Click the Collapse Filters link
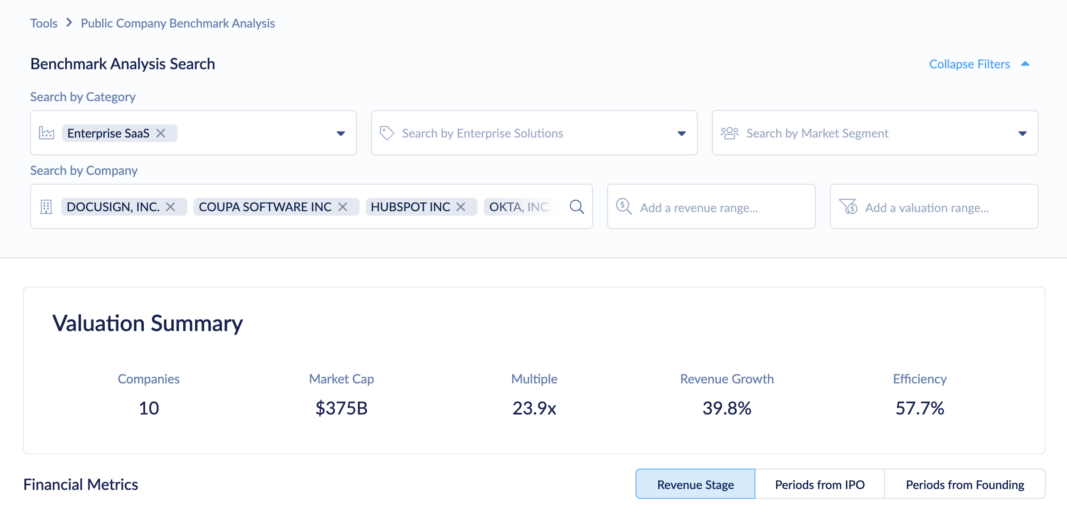This screenshot has height=513, width=1067. coord(969,63)
